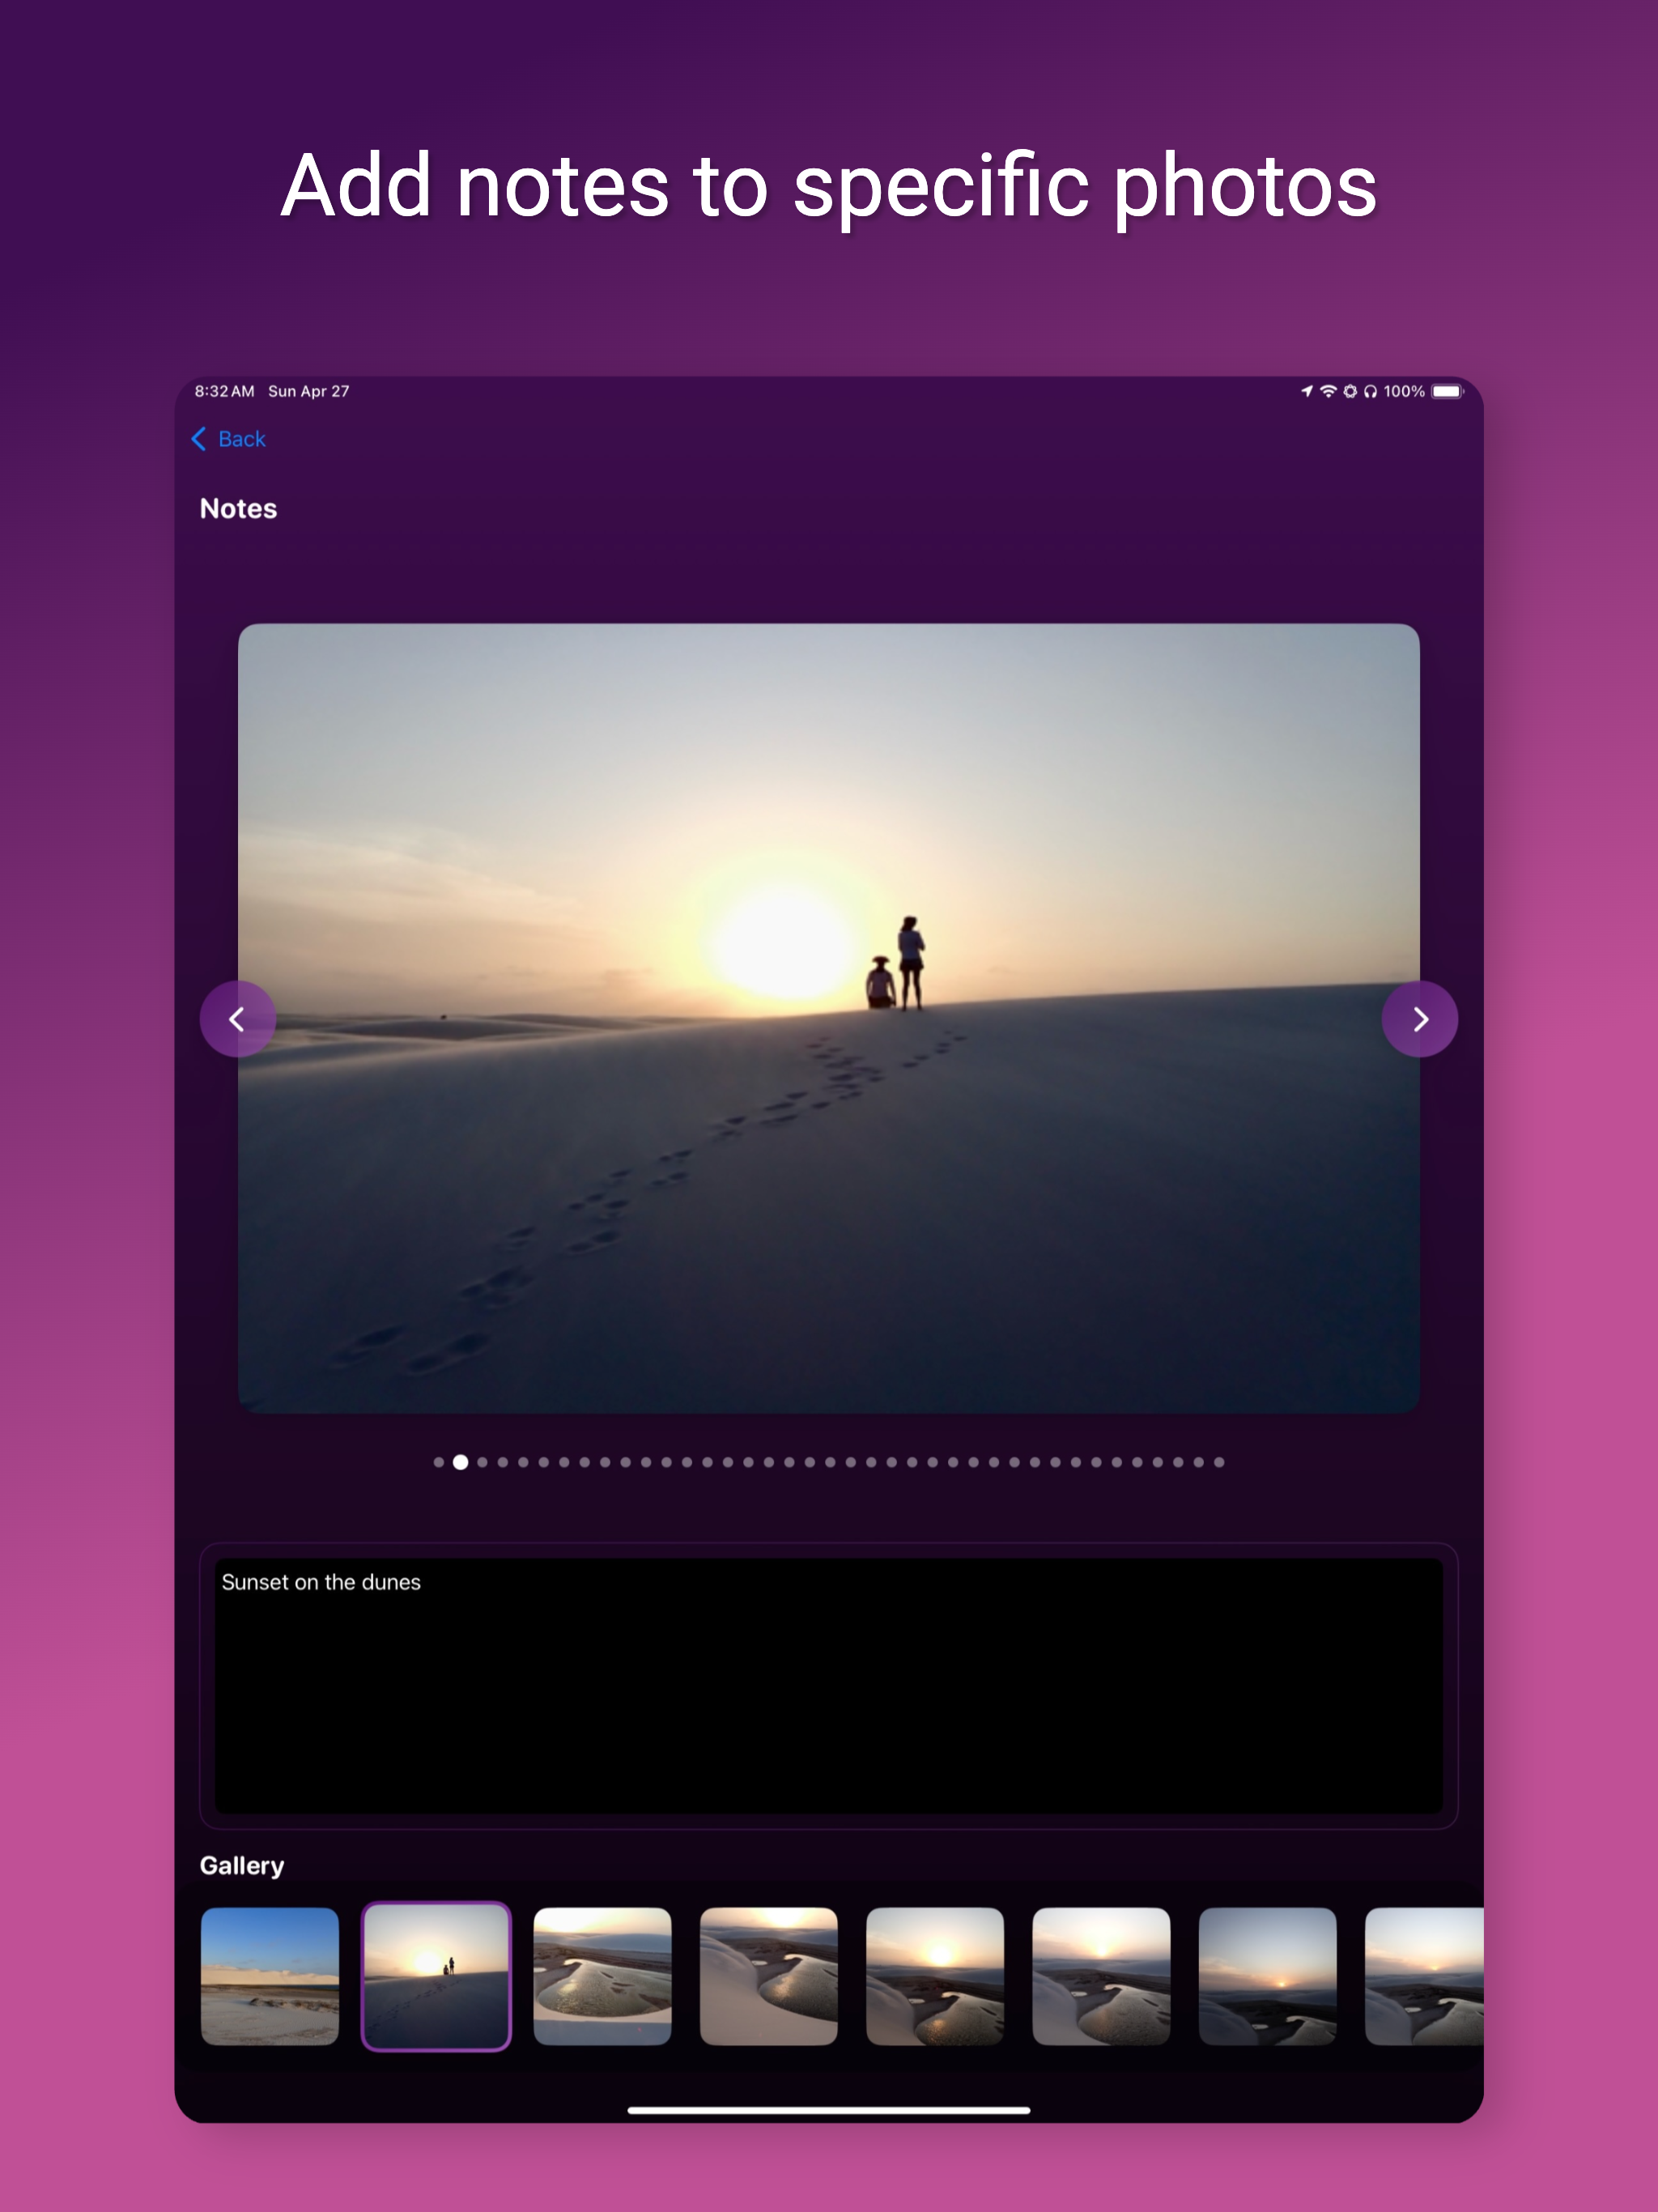Jump to the last page indicator dot
The width and height of the screenshot is (1658, 2212).
click(1219, 1462)
